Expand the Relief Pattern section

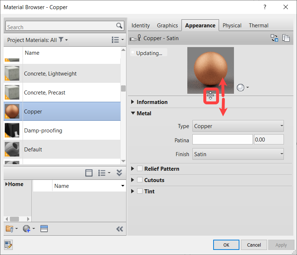(x=133, y=169)
